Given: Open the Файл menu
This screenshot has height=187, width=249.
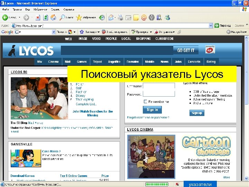Looking at the screenshot, I should coord(6,9).
